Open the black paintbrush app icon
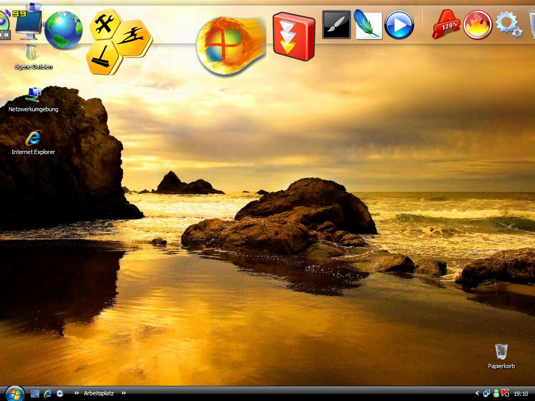The width and height of the screenshot is (535, 401). point(336,25)
